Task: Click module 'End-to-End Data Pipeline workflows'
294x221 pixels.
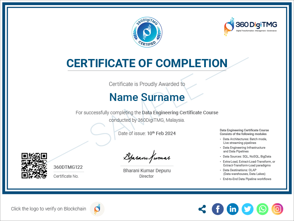Action: pos(247,179)
